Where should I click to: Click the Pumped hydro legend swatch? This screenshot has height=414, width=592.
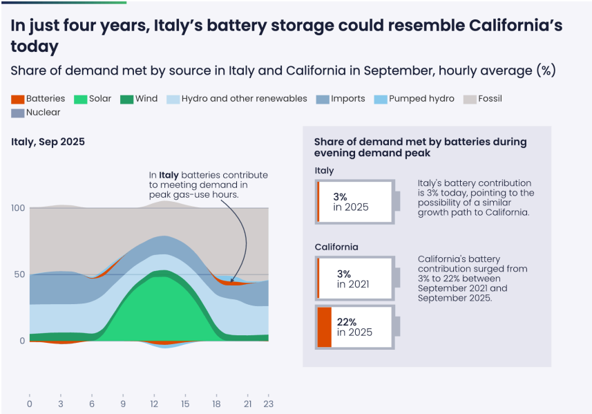coord(379,100)
